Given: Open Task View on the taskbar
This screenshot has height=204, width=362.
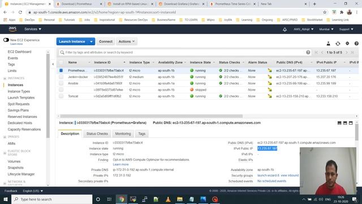Looking at the screenshot, I should tap(109, 199).
